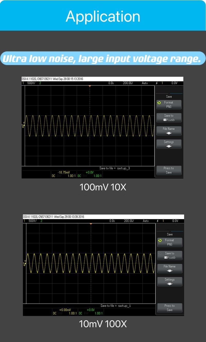Click the -18.75mV offset readout in top scope
The width and height of the screenshot is (206, 342).
[x=64, y=173]
